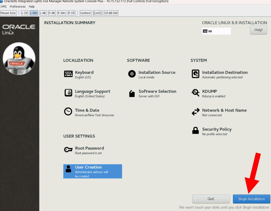
Task: Toggle the L Alt key
Action: click(x=43, y=13)
